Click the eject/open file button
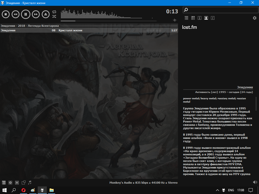This screenshot has height=194, width=259. [x=46, y=14]
